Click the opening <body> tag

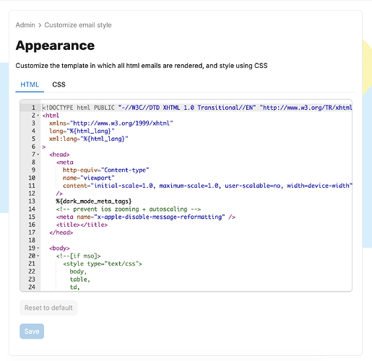[x=59, y=248]
